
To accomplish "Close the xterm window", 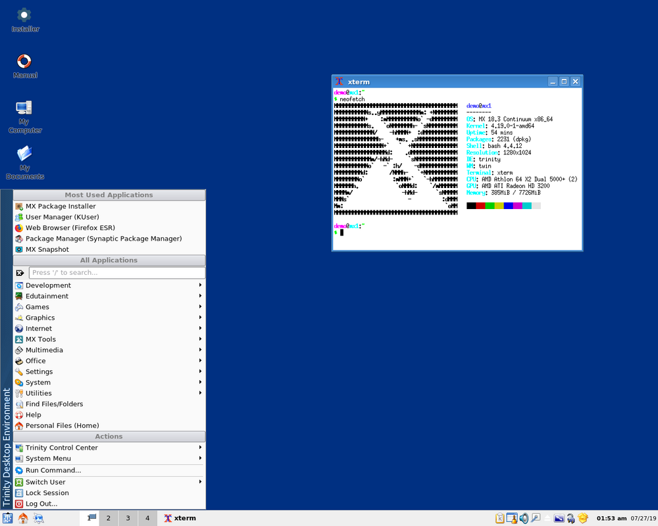I will 576,82.
